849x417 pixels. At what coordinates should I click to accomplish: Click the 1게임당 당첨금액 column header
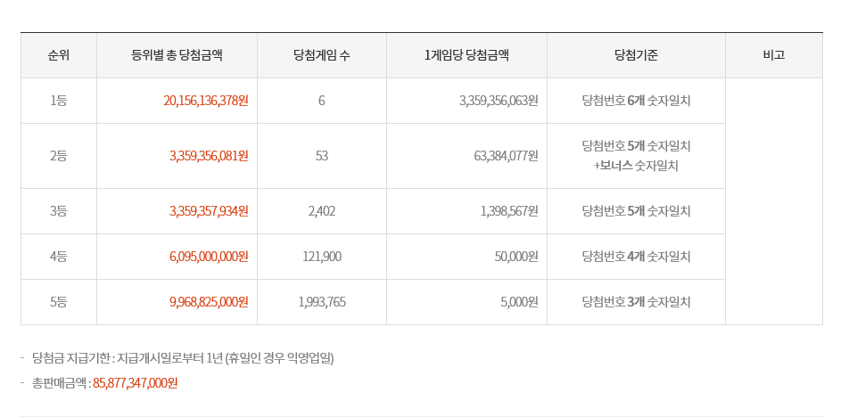click(x=466, y=55)
